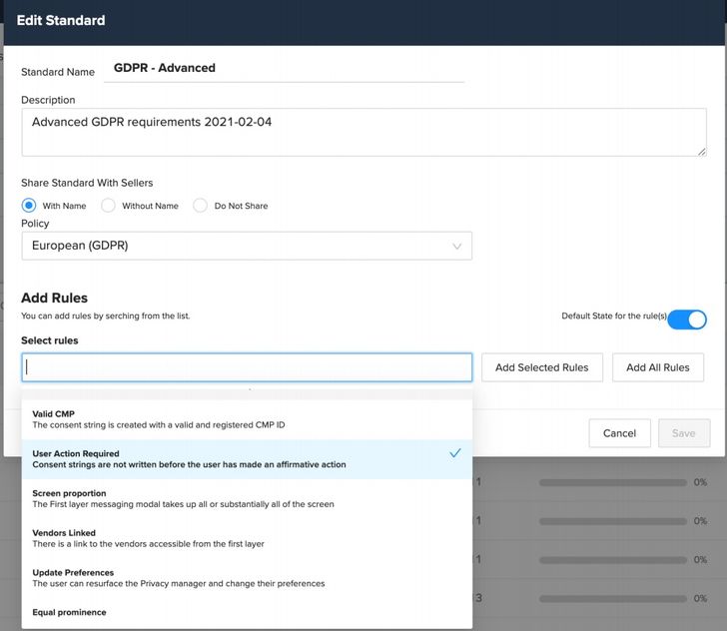Select the Screen proportion rule option
The height and width of the screenshot is (631, 727).
pyautogui.click(x=247, y=499)
